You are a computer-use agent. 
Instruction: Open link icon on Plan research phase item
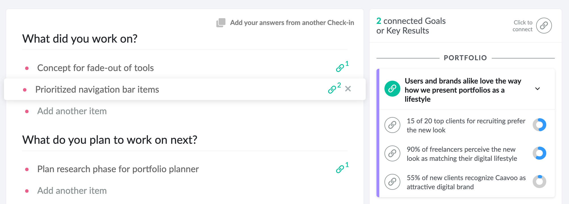(340, 169)
